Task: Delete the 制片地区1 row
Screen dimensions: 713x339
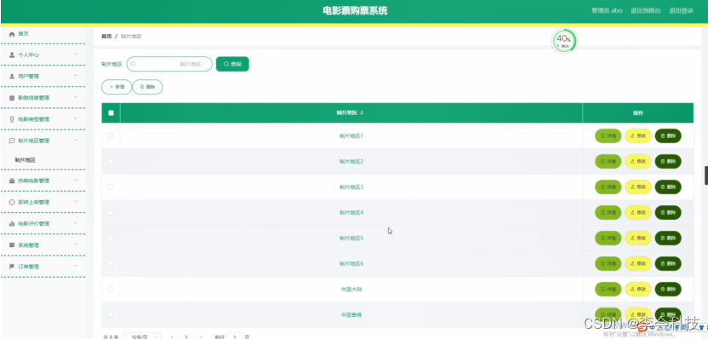Action: point(668,136)
